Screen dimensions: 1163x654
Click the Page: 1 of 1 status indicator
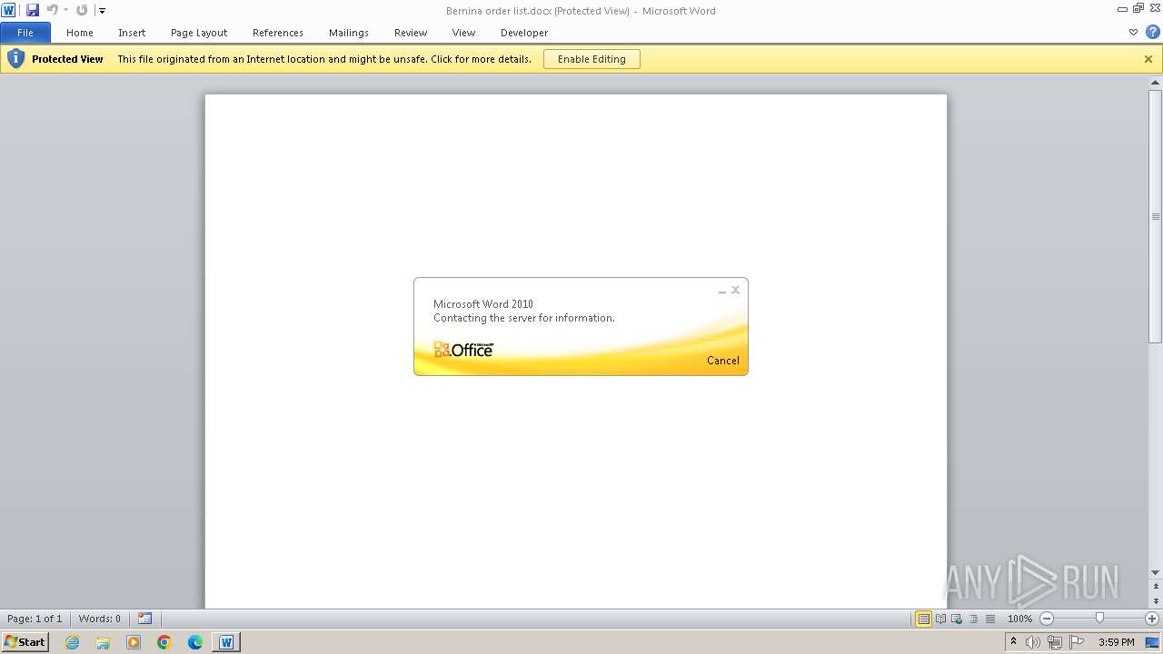point(35,619)
